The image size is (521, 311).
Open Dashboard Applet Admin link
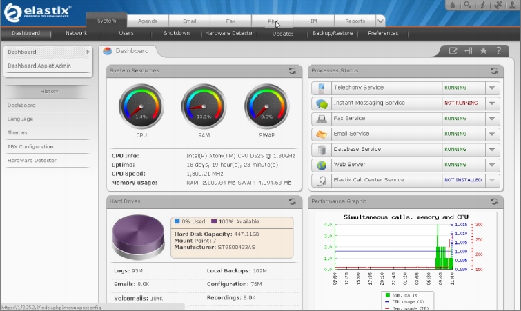coord(39,66)
